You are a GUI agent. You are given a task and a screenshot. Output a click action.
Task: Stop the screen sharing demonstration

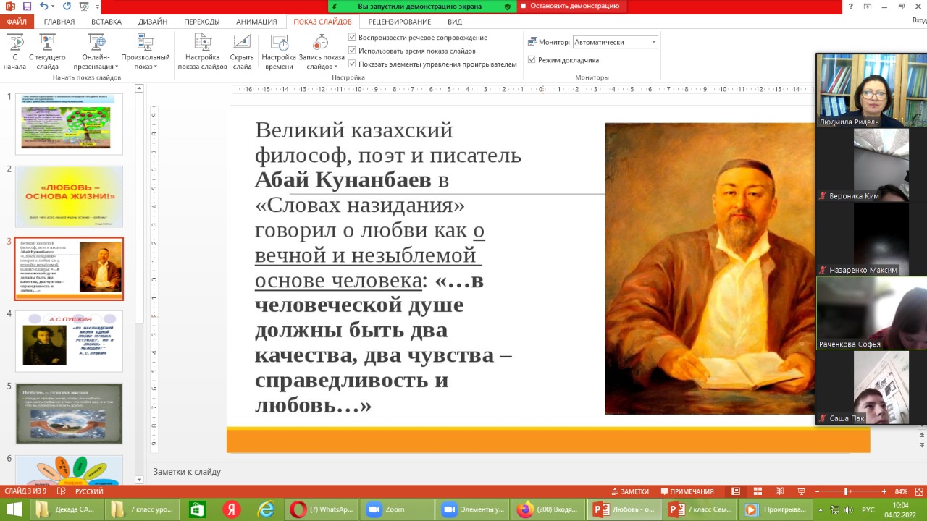tap(569, 6)
